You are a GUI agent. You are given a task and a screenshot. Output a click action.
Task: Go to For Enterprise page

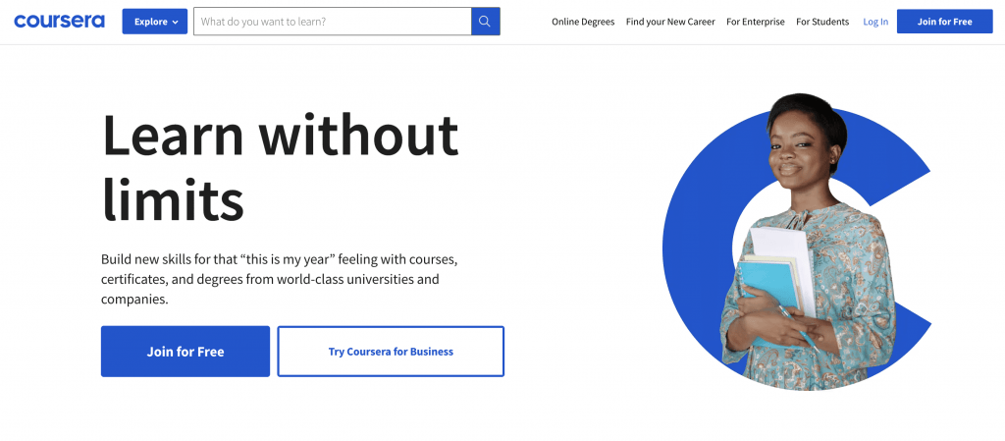pos(755,22)
